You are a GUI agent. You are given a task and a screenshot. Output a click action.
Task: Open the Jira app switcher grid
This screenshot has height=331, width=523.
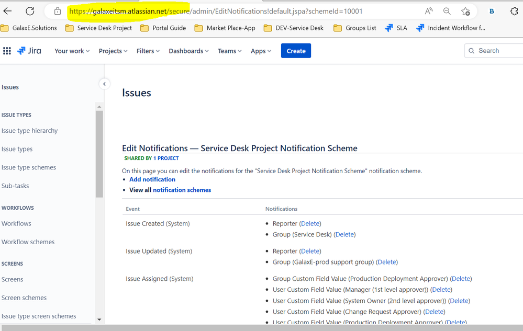(x=7, y=51)
